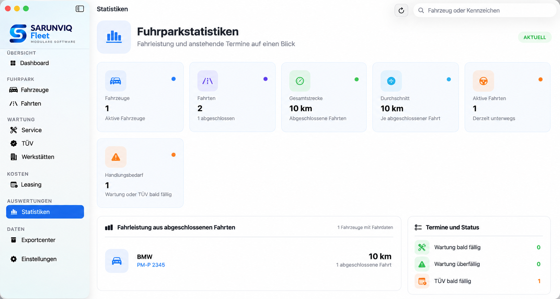The height and width of the screenshot is (299, 560).
Task: Click the 'Wartung bald fällig' row label
Action: (x=457, y=247)
